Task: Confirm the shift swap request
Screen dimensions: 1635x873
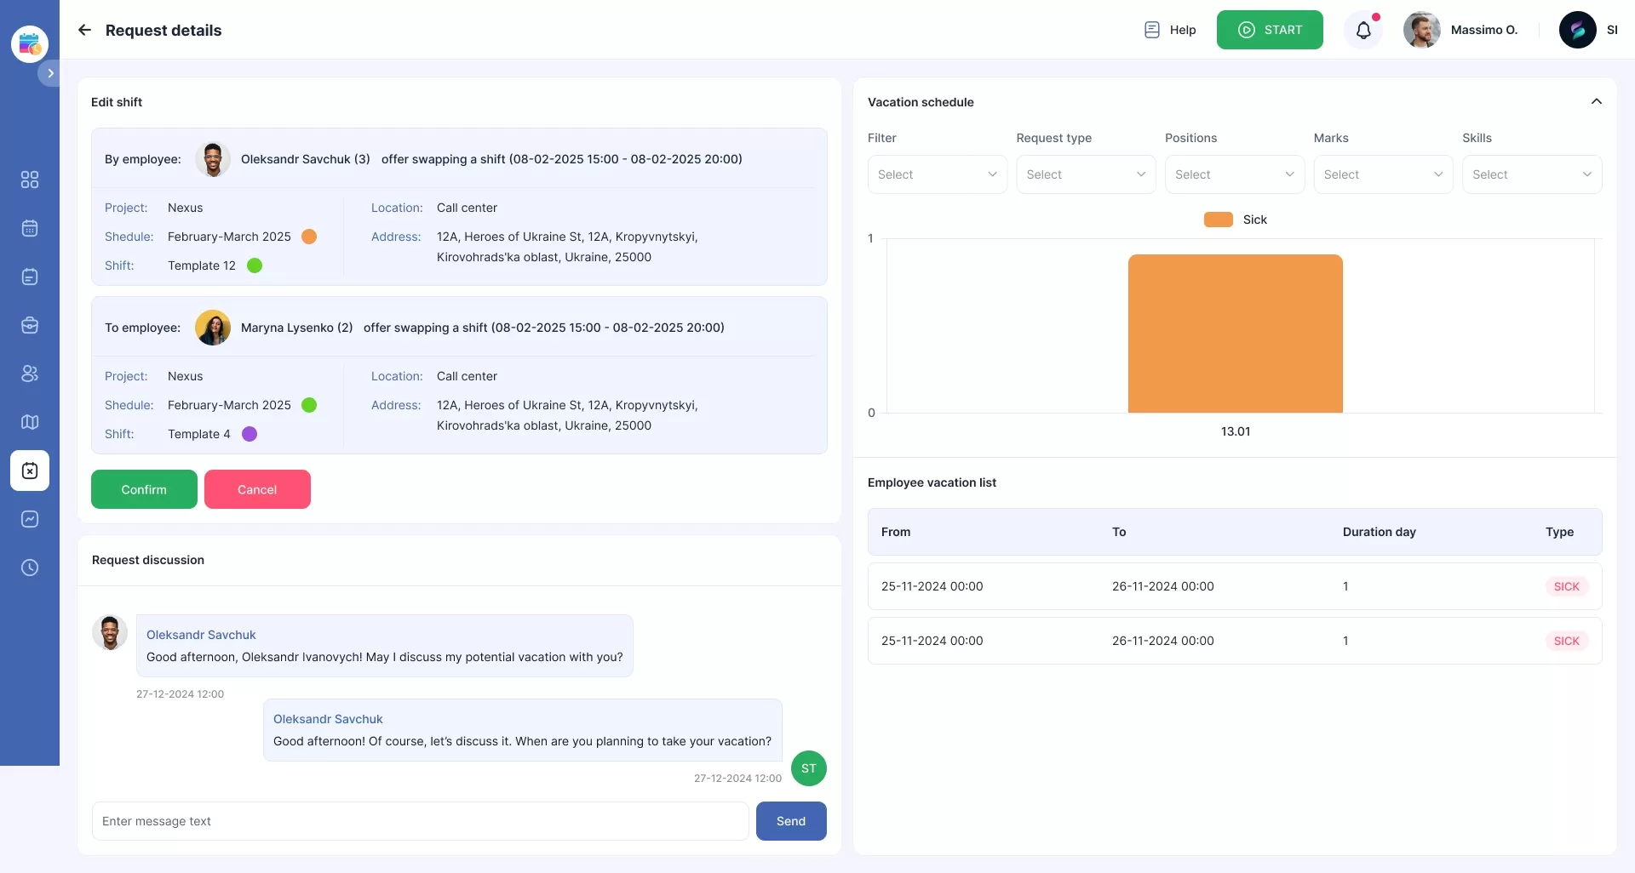Action: click(x=144, y=489)
